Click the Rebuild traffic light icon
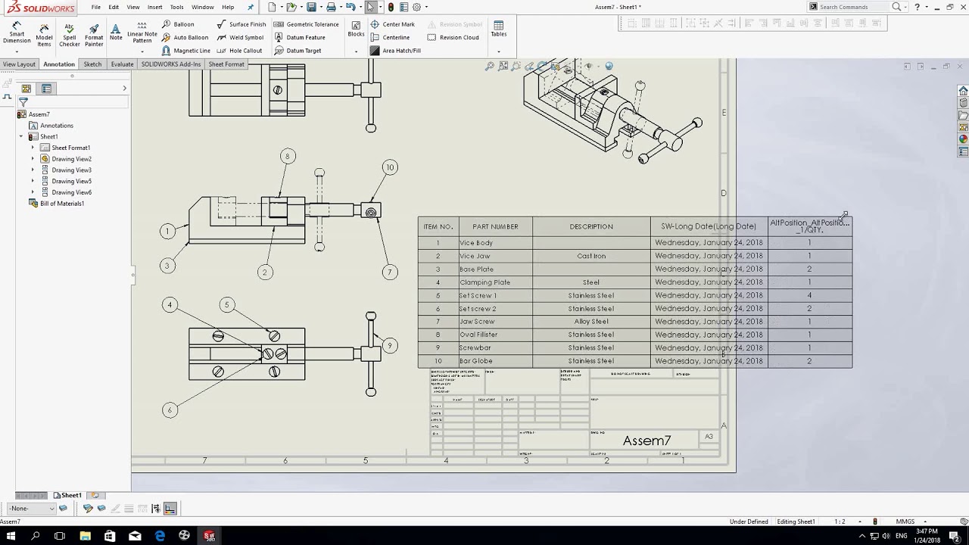 pyautogui.click(x=391, y=7)
